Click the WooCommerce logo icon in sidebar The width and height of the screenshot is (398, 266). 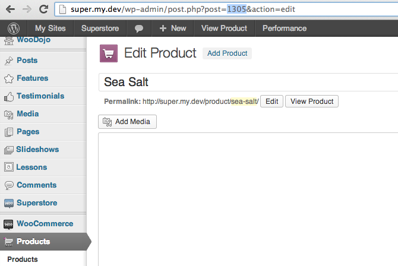coord(9,224)
